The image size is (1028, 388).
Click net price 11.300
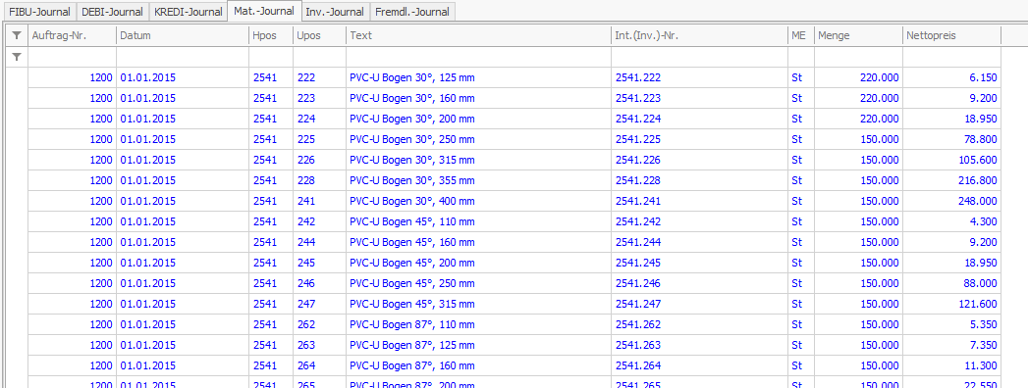click(x=981, y=365)
